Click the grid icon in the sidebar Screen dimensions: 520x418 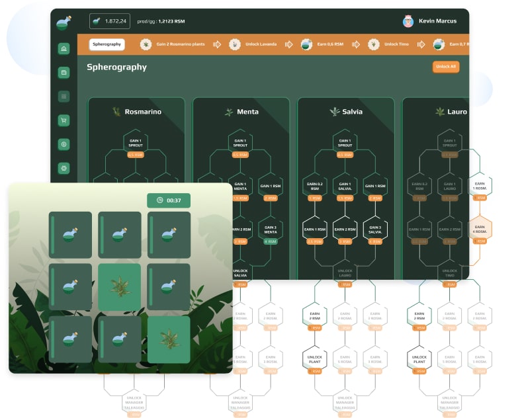pos(64,97)
